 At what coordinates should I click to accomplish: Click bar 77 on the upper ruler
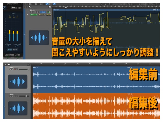pyautogui.click(x=108, y=6)
